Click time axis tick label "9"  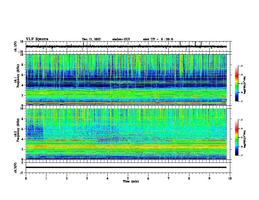(209, 178)
